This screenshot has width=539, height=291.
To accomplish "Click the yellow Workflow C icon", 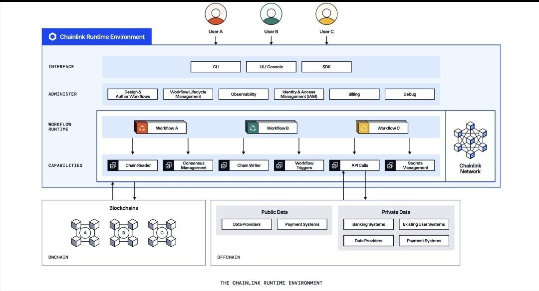I will click(x=363, y=129).
